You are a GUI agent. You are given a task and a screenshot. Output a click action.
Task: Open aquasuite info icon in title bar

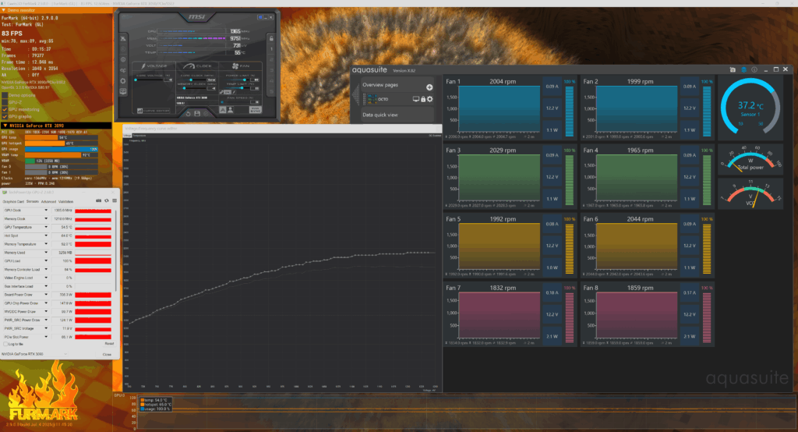pos(754,70)
